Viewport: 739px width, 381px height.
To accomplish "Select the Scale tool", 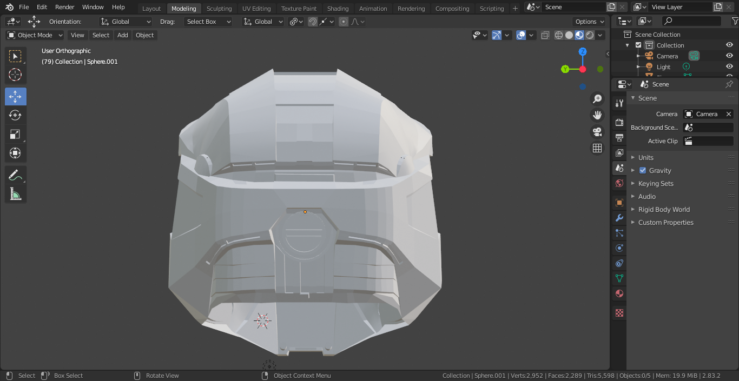I will 15,134.
